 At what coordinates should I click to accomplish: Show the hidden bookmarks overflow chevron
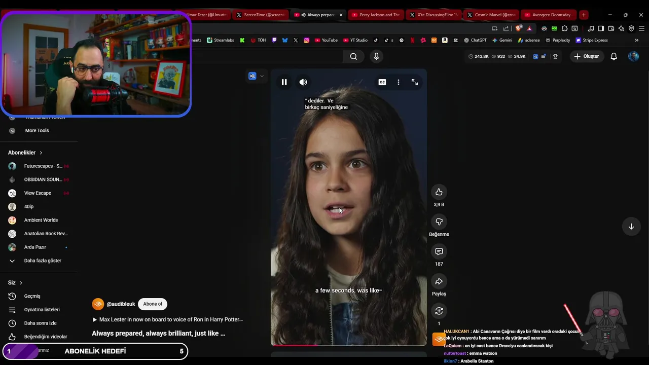point(637,40)
